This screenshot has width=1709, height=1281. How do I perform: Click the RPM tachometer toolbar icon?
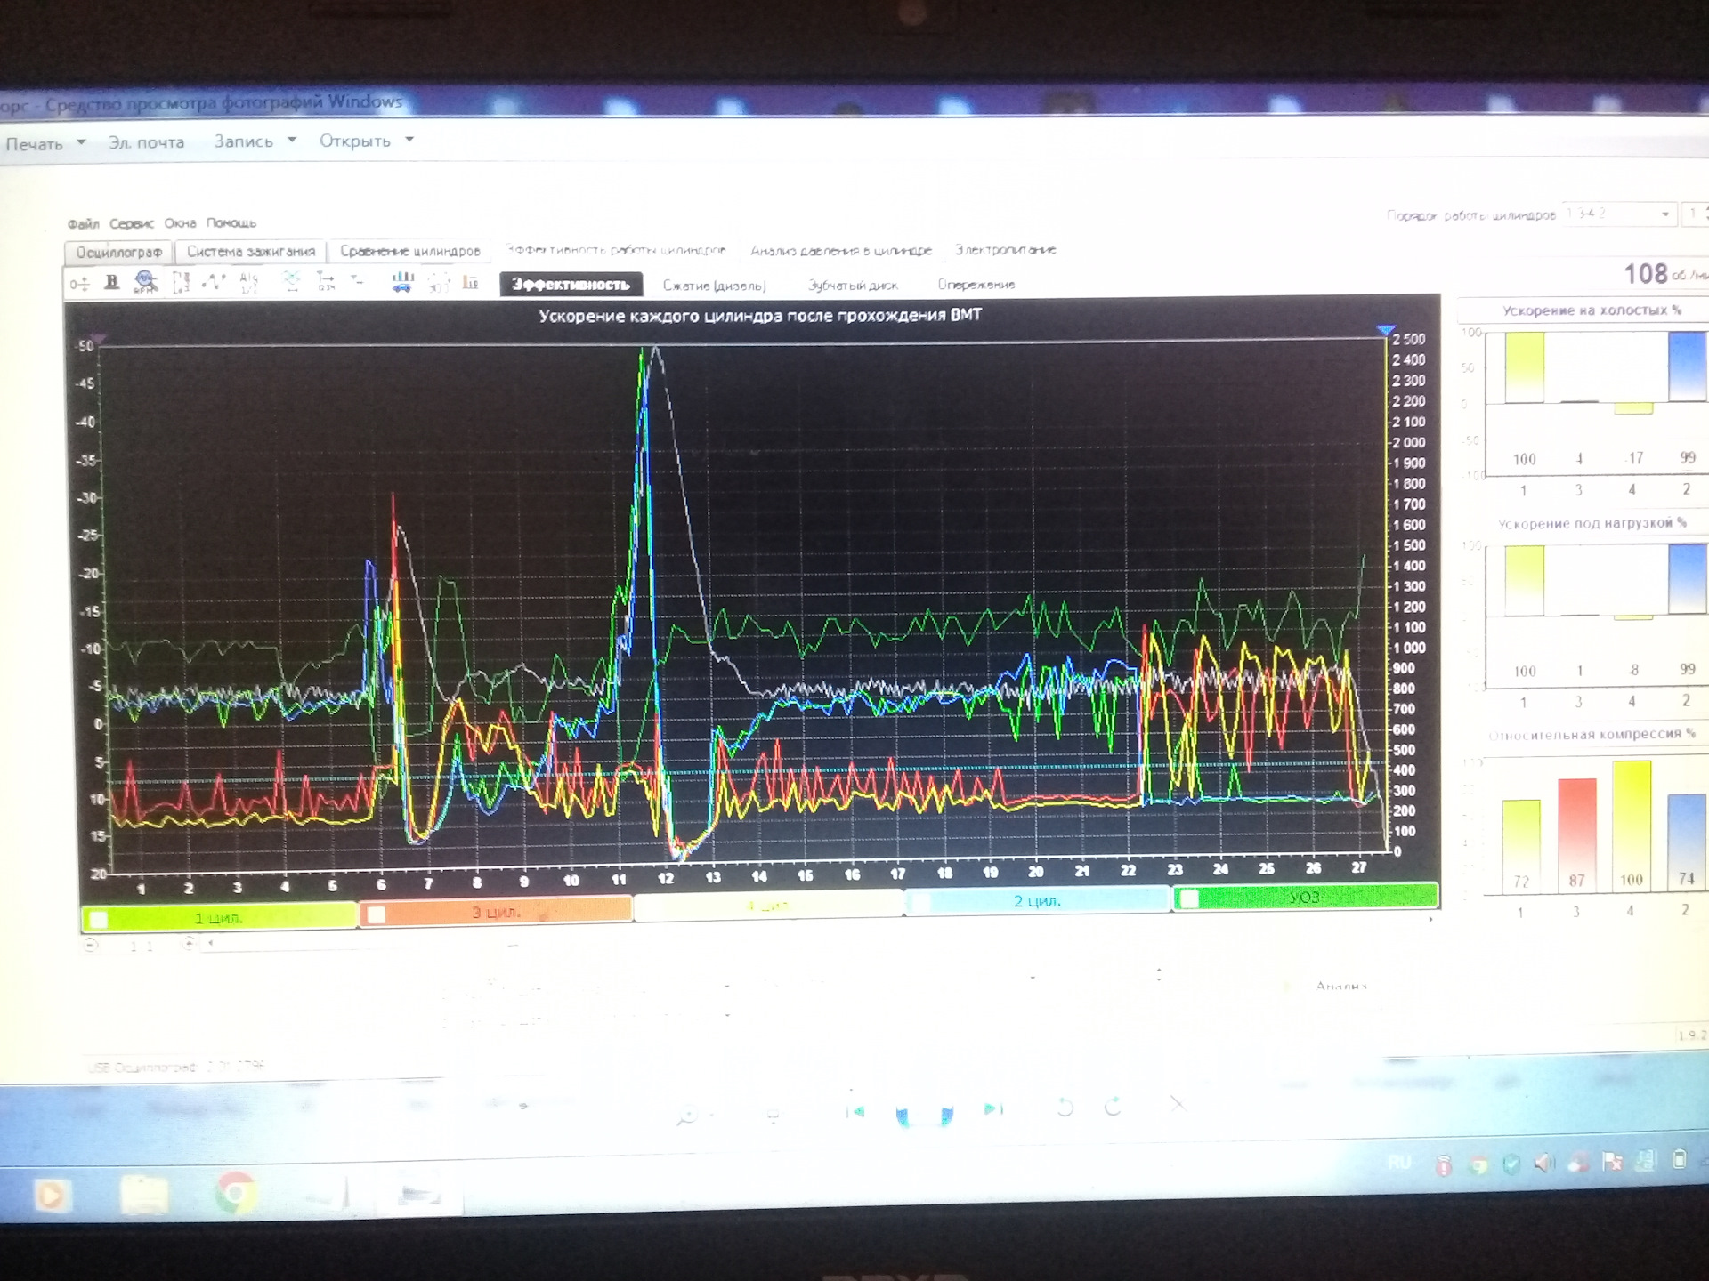pyautogui.click(x=145, y=283)
